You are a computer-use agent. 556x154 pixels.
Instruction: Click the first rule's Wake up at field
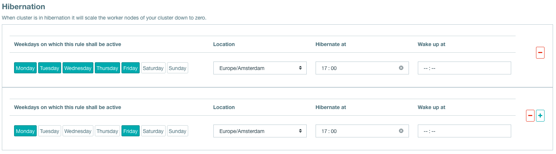(465, 68)
